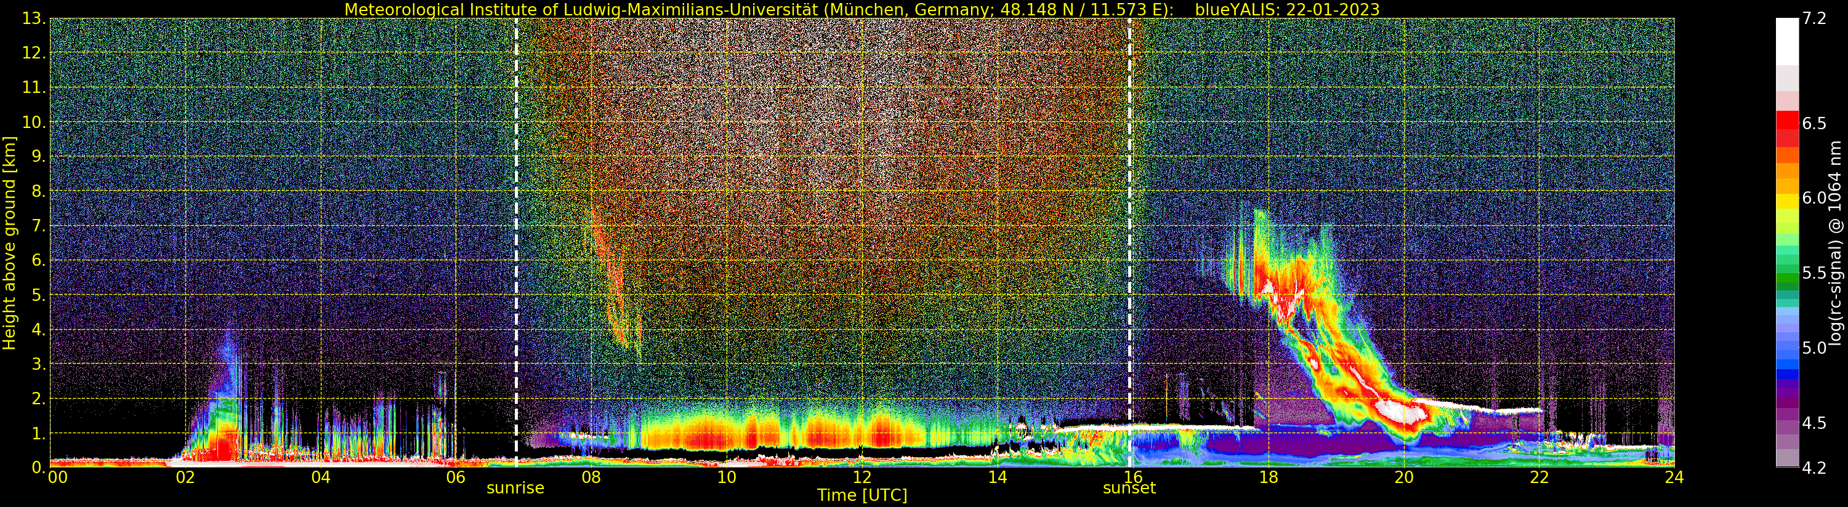Click the dashed white sunrise marker line
The image size is (1848, 507).
pos(516,243)
